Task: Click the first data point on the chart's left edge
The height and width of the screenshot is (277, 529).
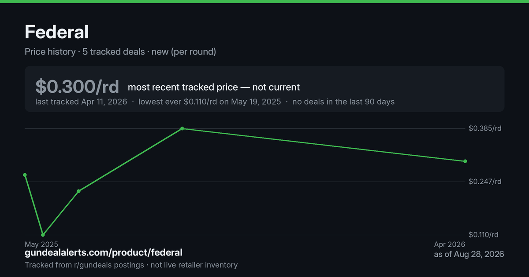Action: (25, 175)
